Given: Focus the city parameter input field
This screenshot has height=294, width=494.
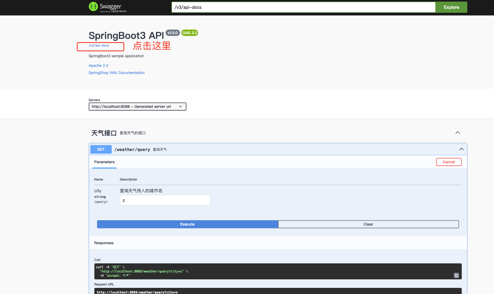Looking at the screenshot, I should [x=165, y=200].
